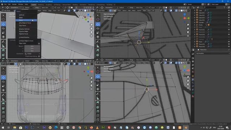Click camera view icon in Right Orthographic viewport
Screen dimensions: 231x130
click(x=188, y=32)
